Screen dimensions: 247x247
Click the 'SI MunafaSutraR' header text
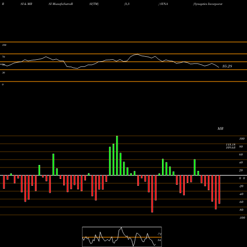click(x=61, y=4)
